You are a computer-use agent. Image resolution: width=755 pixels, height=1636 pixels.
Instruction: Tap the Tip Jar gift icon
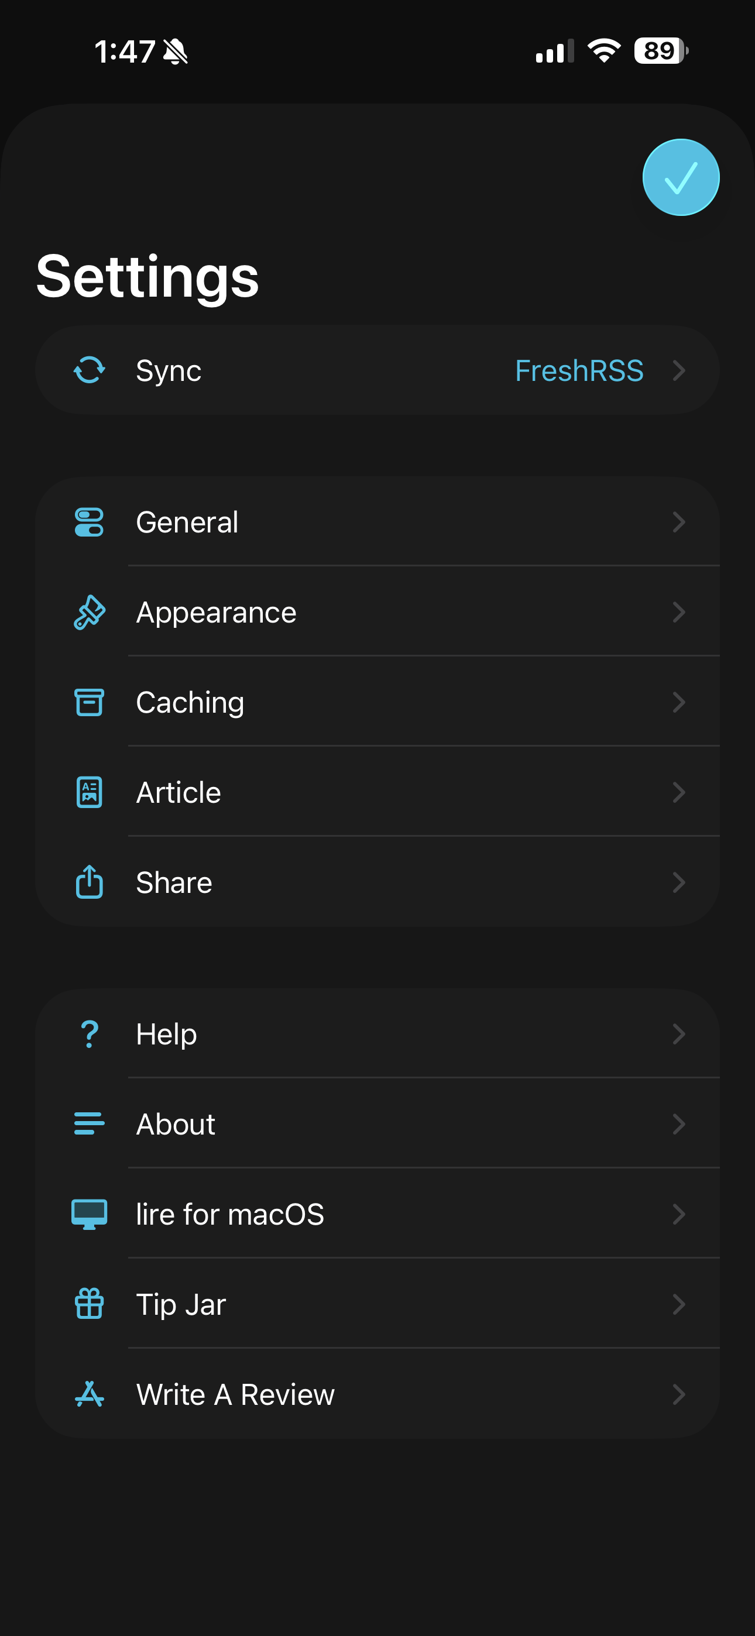pyautogui.click(x=89, y=1304)
